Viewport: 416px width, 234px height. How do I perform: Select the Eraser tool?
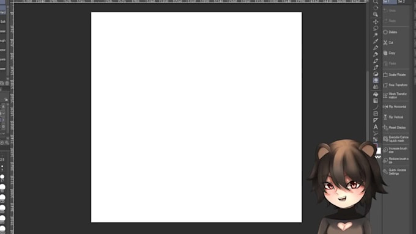pos(376,74)
